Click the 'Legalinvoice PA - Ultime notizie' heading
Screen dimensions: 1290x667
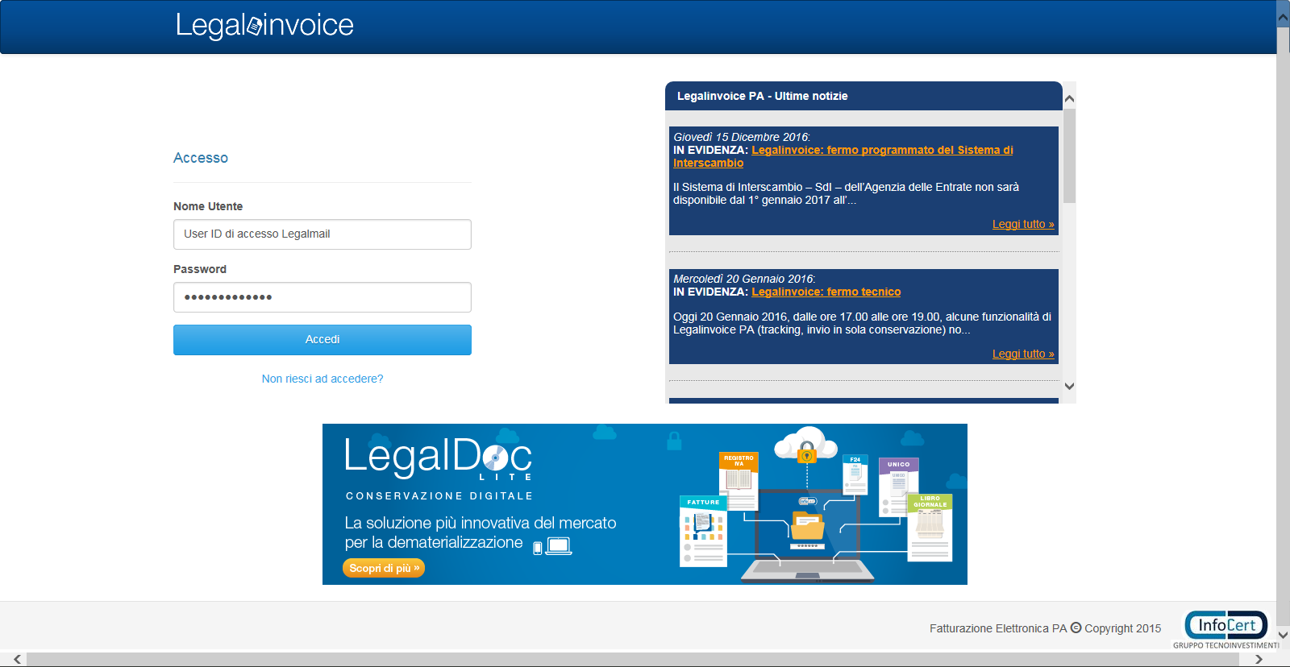[x=762, y=96]
